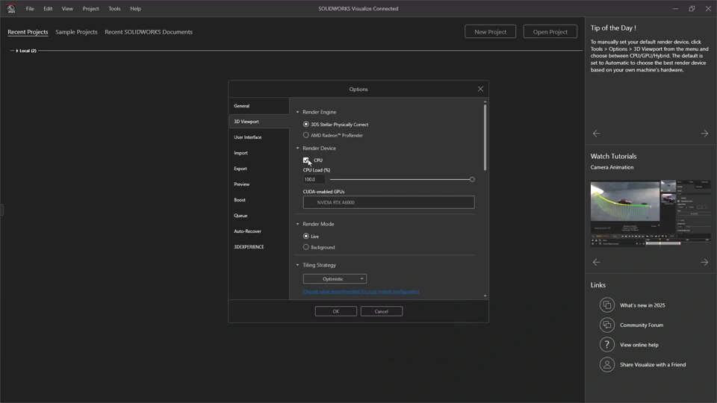Click the scroll down arrow in Options
The width and height of the screenshot is (717, 403).
pos(485,296)
